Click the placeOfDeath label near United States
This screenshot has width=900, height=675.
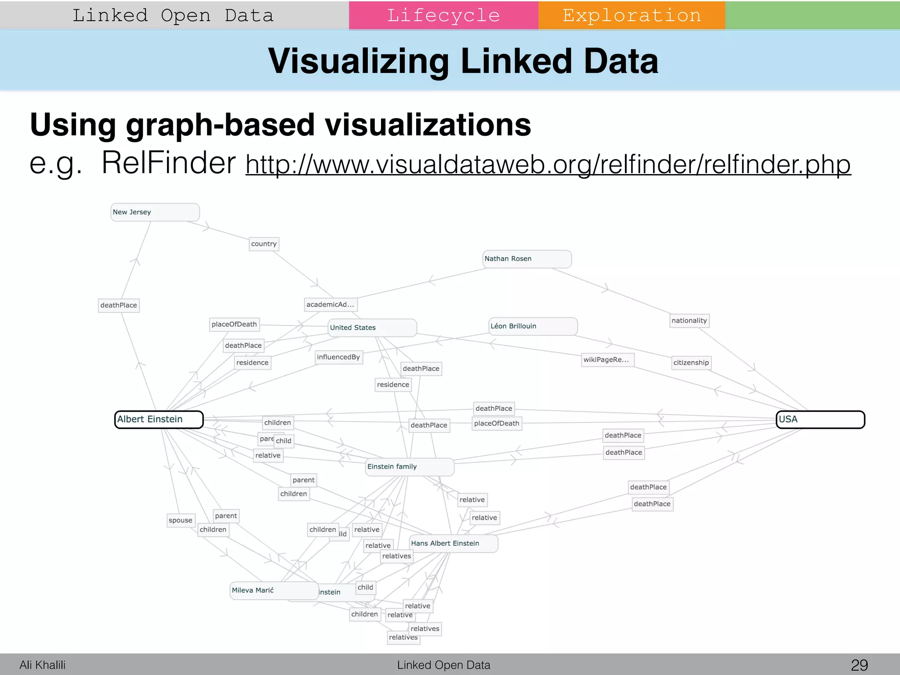click(x=234, y=324)
